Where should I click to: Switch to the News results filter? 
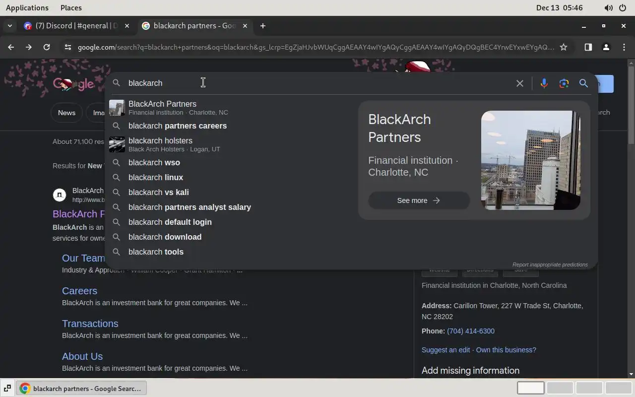[x=66, y=113]
